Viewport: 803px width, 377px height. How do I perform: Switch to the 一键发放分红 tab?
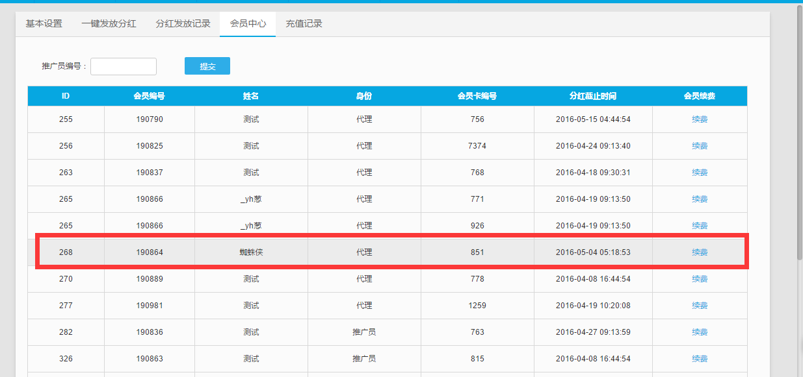(x=109, y=24)
